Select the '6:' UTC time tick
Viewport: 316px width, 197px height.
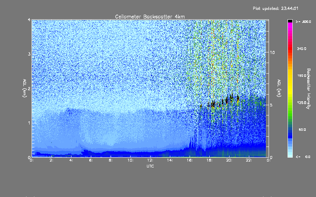91,160
